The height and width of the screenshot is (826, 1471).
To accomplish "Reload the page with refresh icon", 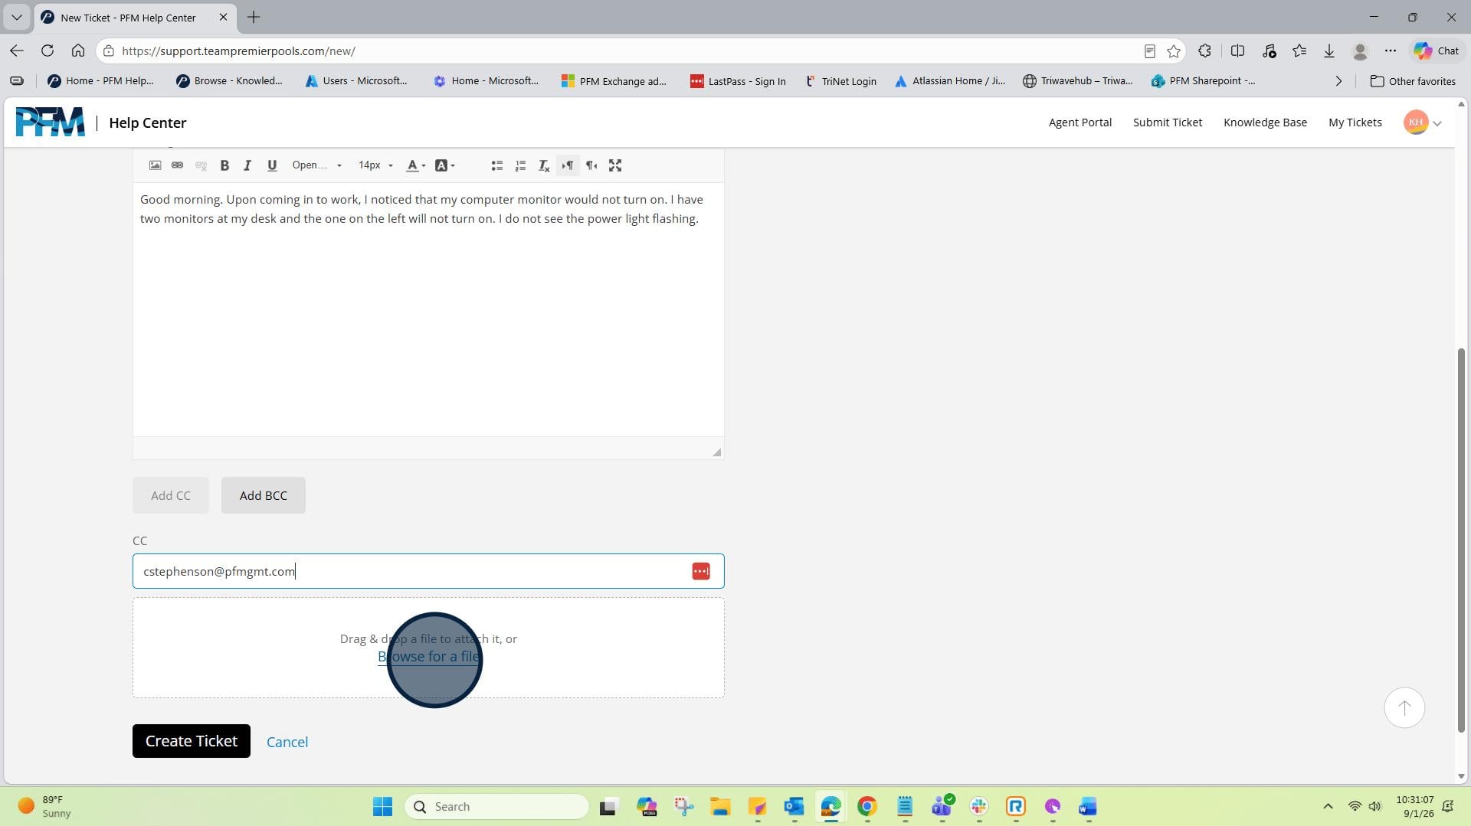I will click(48, 51).
